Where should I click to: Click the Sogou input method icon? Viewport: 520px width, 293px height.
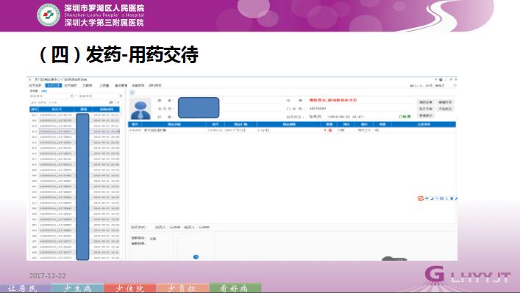tap(421, 198)
